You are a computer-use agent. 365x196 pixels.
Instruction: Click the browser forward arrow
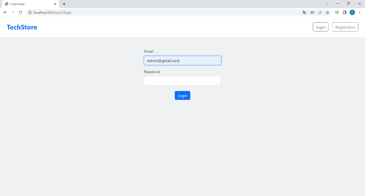[13, 12]
